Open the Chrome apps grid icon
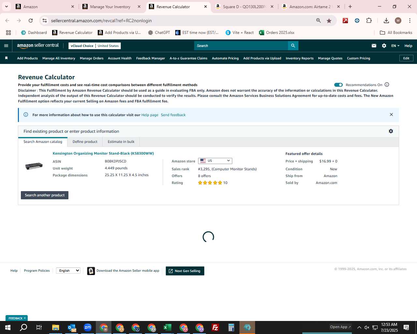This screenshot has width=417, height=334. coord(8,33)
